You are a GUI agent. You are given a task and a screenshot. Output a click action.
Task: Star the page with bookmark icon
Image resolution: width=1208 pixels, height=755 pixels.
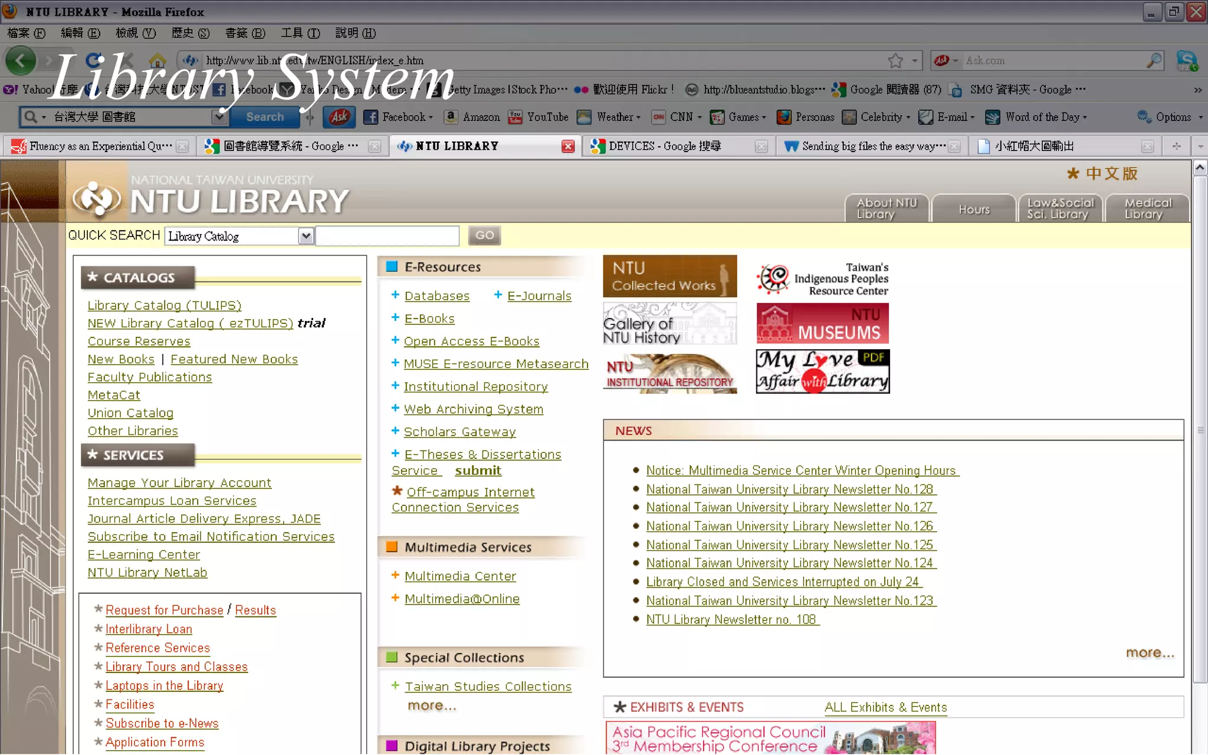[x=895, y=60]
